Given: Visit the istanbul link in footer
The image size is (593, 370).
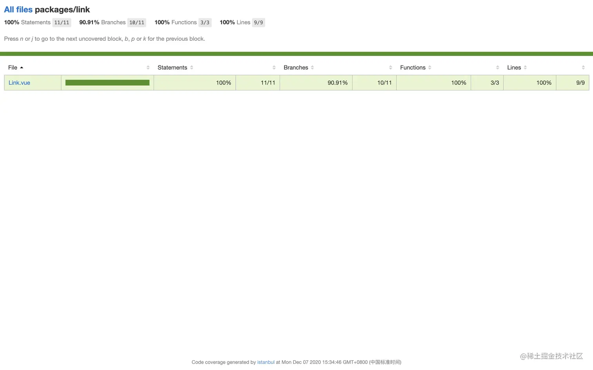Looking at the screenshot, I should coord(266,362).
